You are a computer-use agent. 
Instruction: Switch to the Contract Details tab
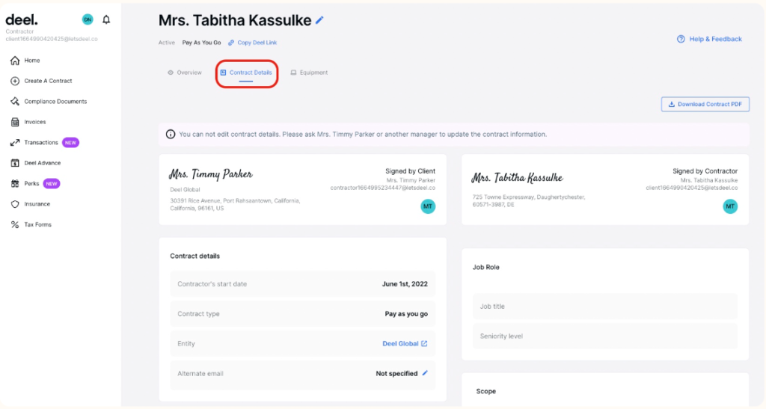pos(246,73)
